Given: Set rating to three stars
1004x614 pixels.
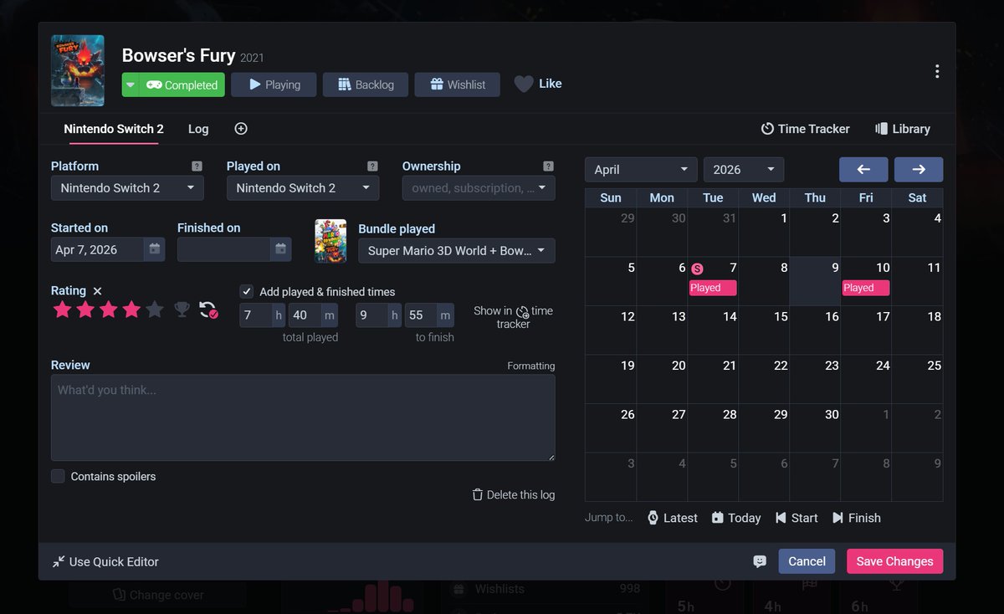Looking at the screenshot, I should point(109,310).
